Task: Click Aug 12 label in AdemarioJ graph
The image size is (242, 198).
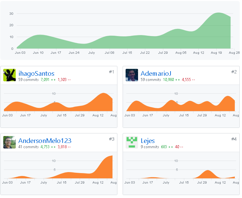Action: pyautogui.click(x=220, y=115)
